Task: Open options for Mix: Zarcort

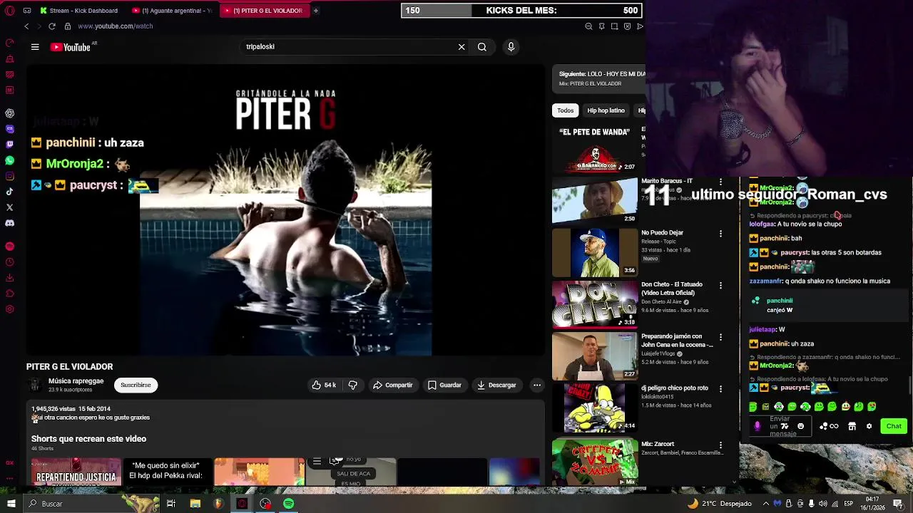Action: [720, 445]
